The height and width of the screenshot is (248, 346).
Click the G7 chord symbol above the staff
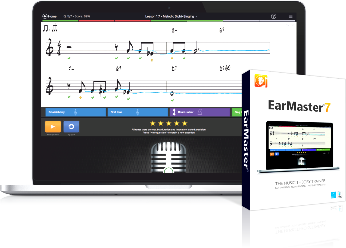(x=222, y=30)
